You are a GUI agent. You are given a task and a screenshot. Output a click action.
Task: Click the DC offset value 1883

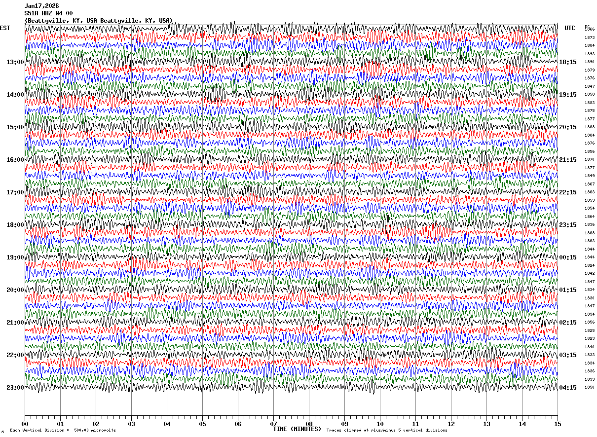point(589,103)
